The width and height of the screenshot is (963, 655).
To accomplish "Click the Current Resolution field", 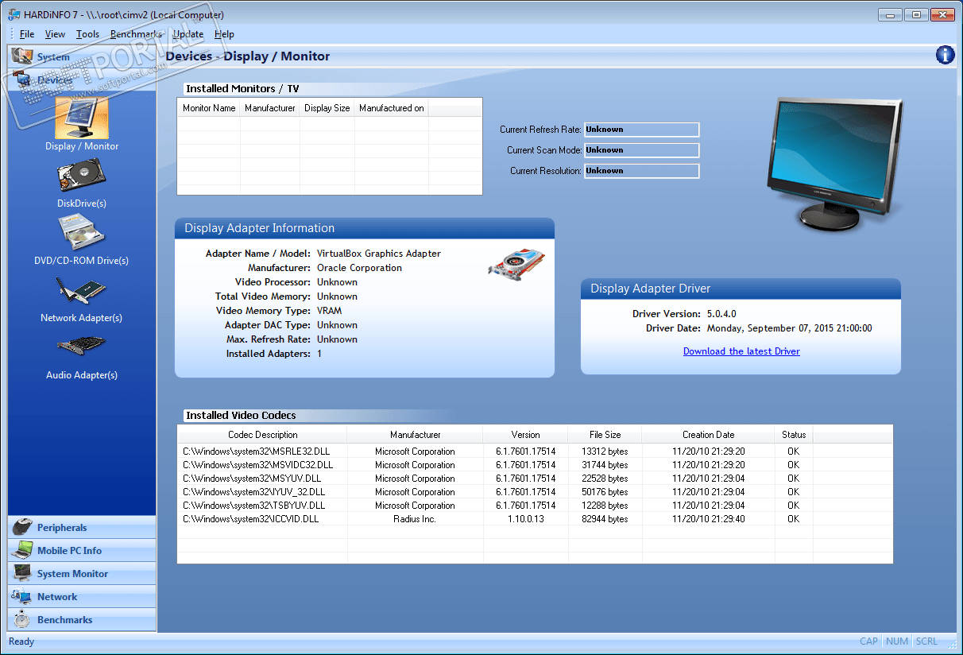I will click(642, 171).
